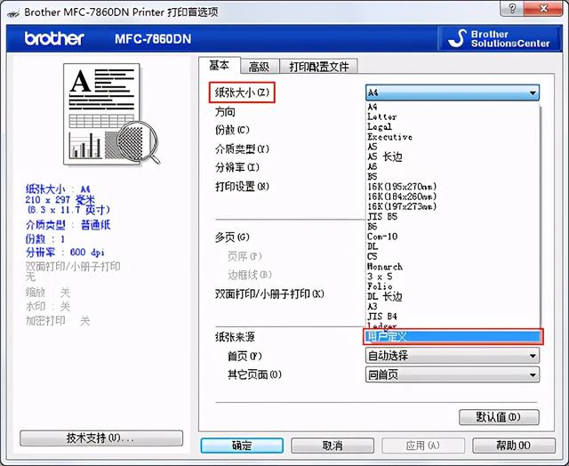Collapse the 纸张大小 dropdown showing A4
The width and height of the screenshot is (569, 466).
(x=533, y=92)
